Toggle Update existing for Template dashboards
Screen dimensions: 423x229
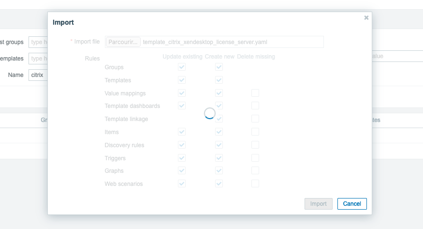(182, 106)
